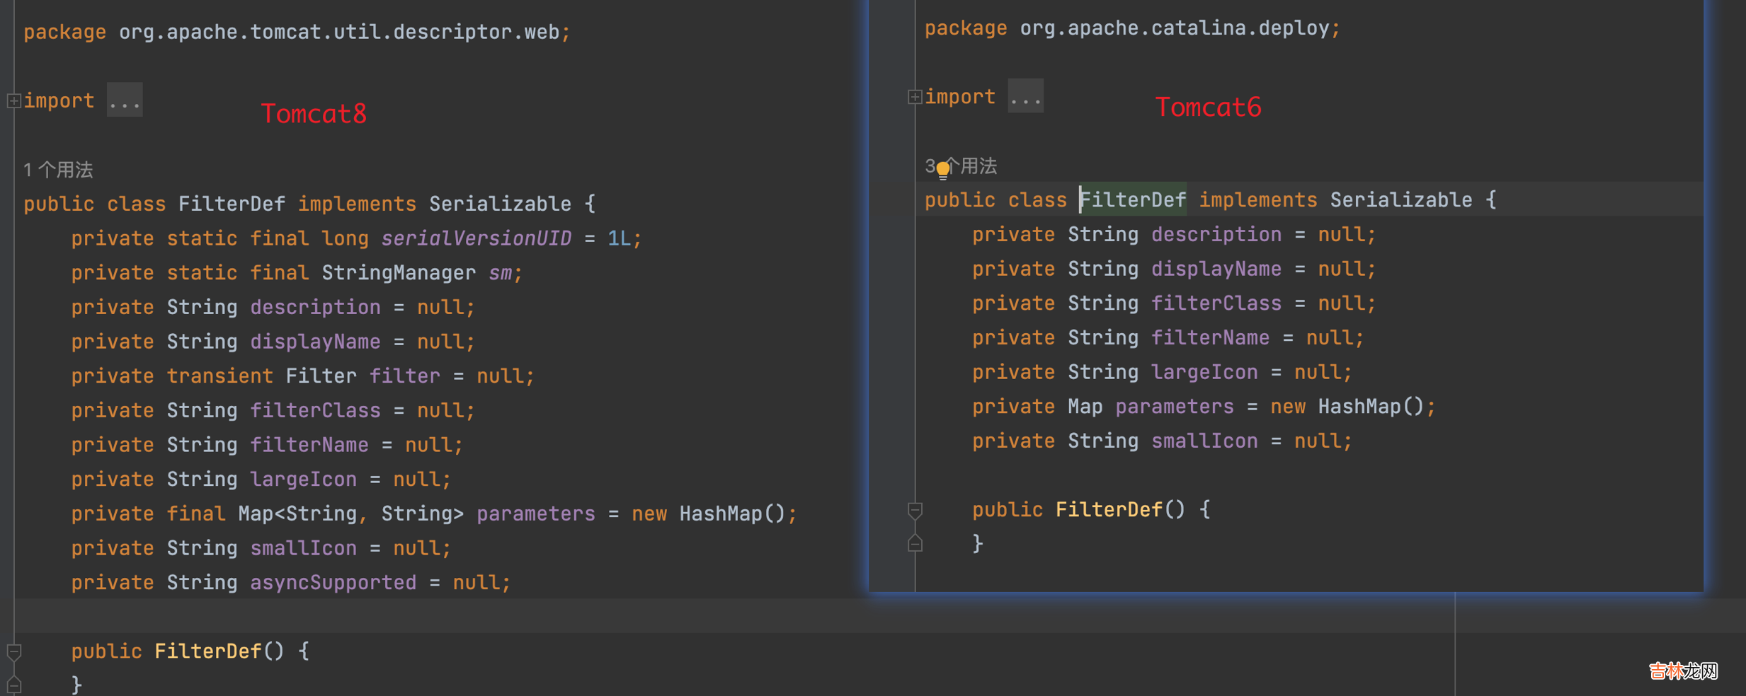The image size is (1746, 696).
Task: Click 'smallIcon' field in Tomcat8 editor
Action: [x=303, y=548]
